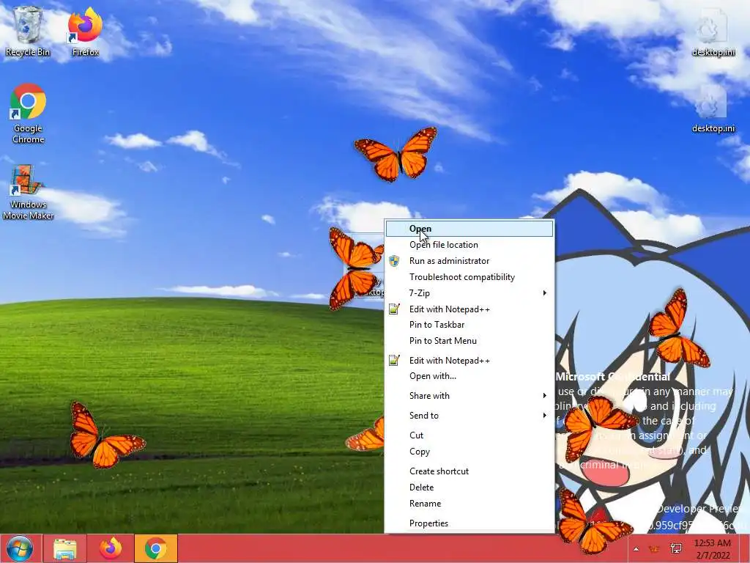Choose Copy from the context menu
750x563 pixels.
click(x=469, y=452)
